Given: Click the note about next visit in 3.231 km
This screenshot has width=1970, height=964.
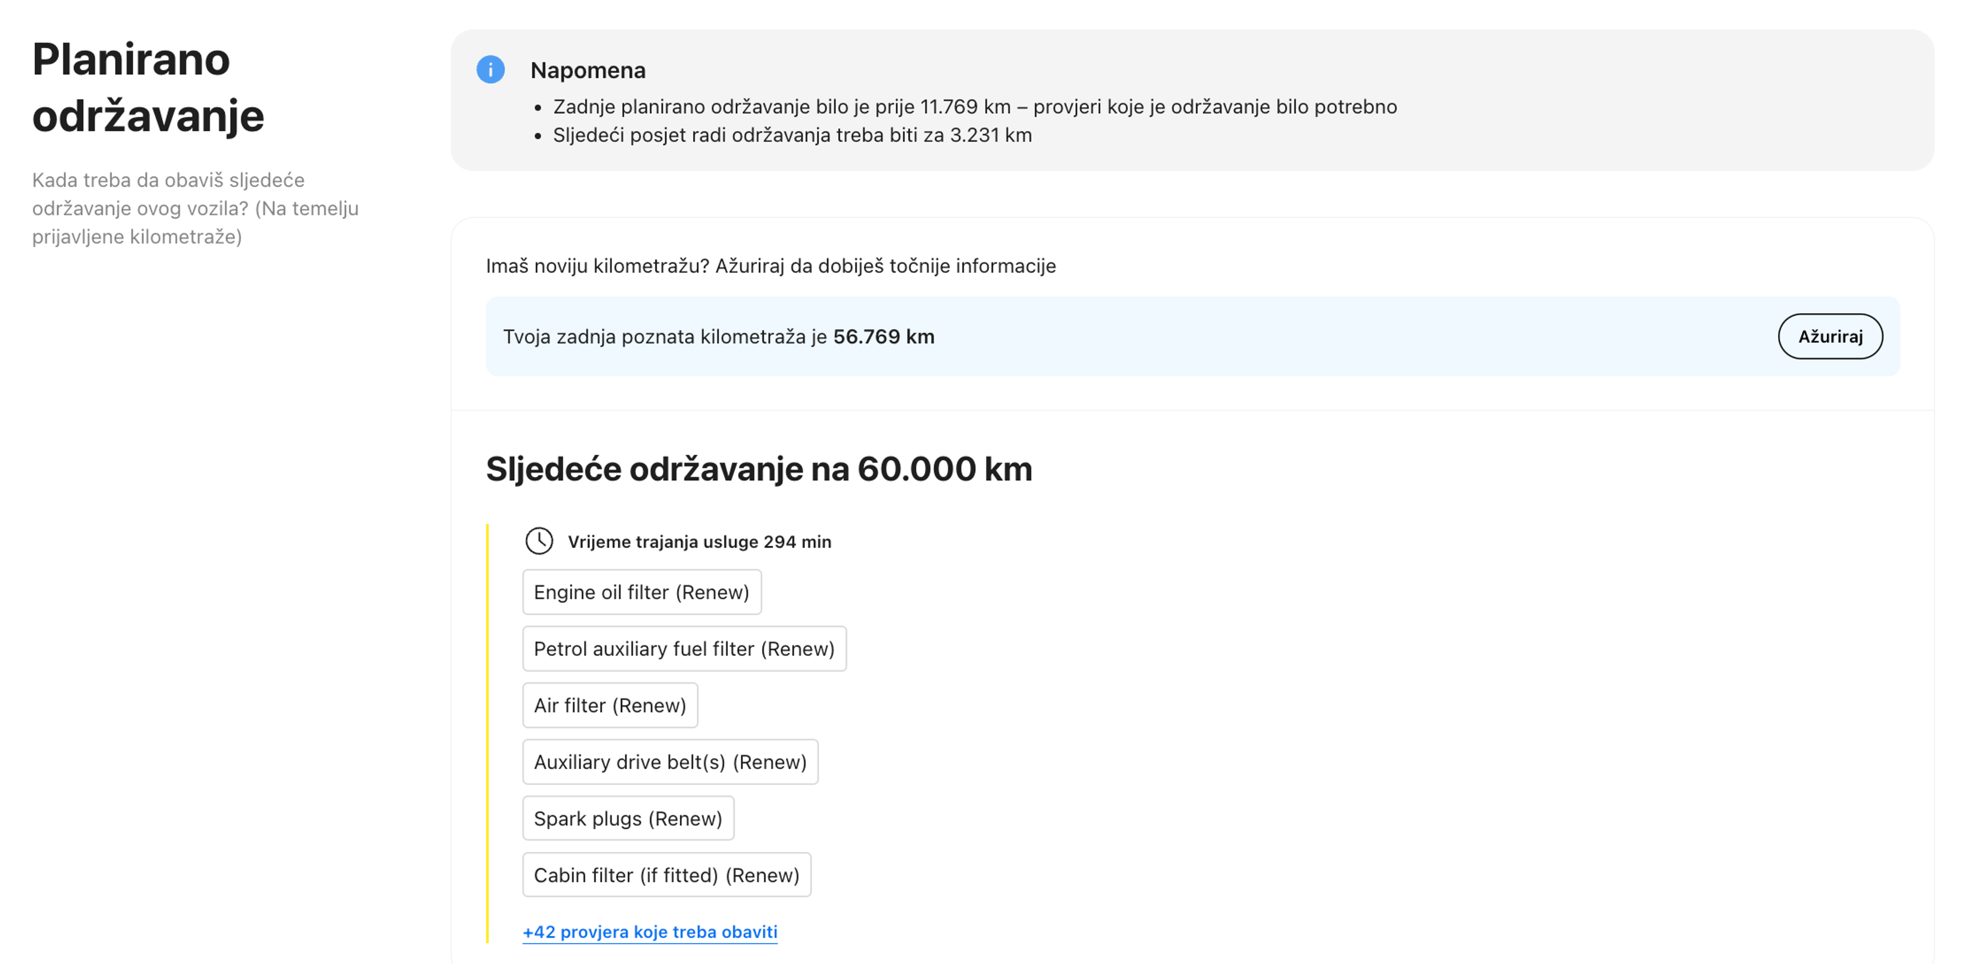Looking at the screenshot, I should pos(792,134).
